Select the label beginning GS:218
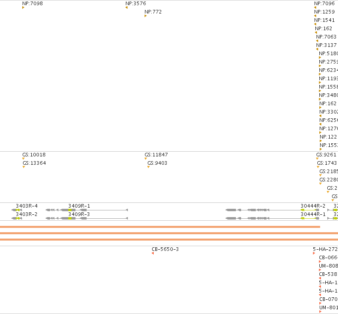338x314 pixels. point(329,171)
